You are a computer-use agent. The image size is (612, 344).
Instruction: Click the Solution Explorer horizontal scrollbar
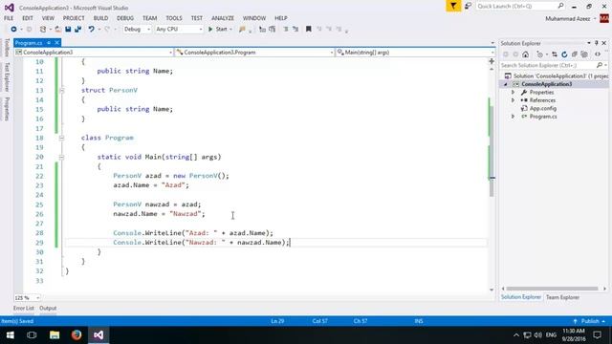click(552, 289)
